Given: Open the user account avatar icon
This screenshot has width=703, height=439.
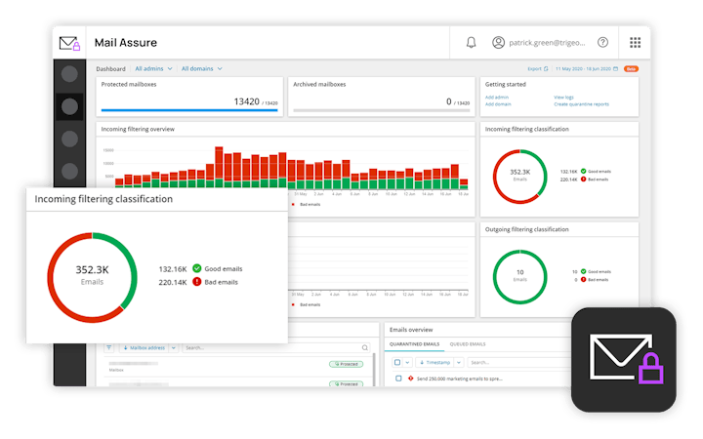Looking at the screenshot, I should click(498, 43).
